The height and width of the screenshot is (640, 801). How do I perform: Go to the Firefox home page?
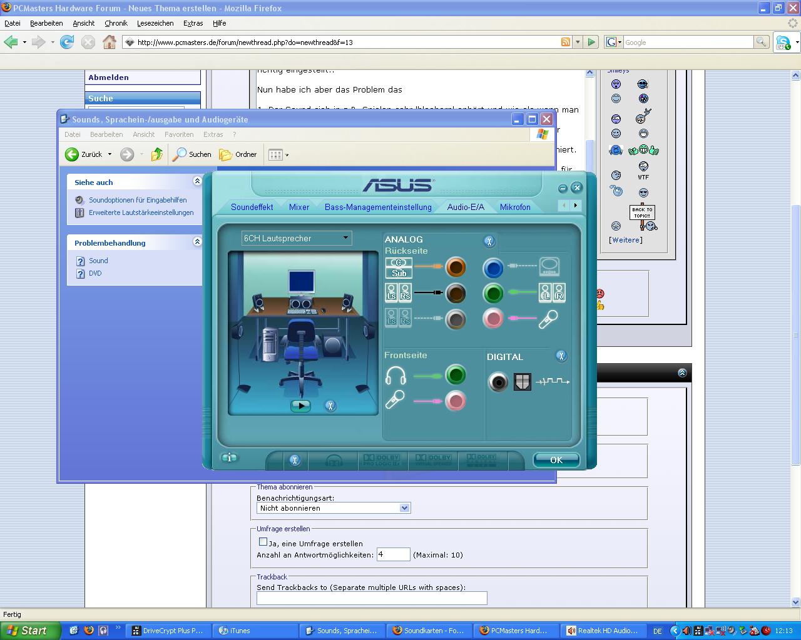(x=110, y=42)
